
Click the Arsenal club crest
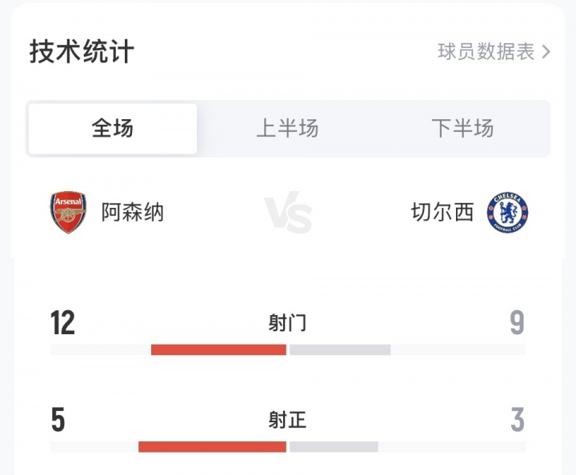point(68,212)
